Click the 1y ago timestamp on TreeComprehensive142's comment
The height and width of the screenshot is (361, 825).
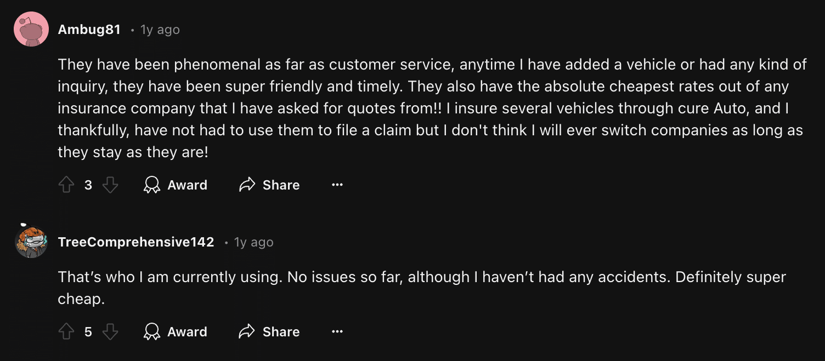point(253,242)
